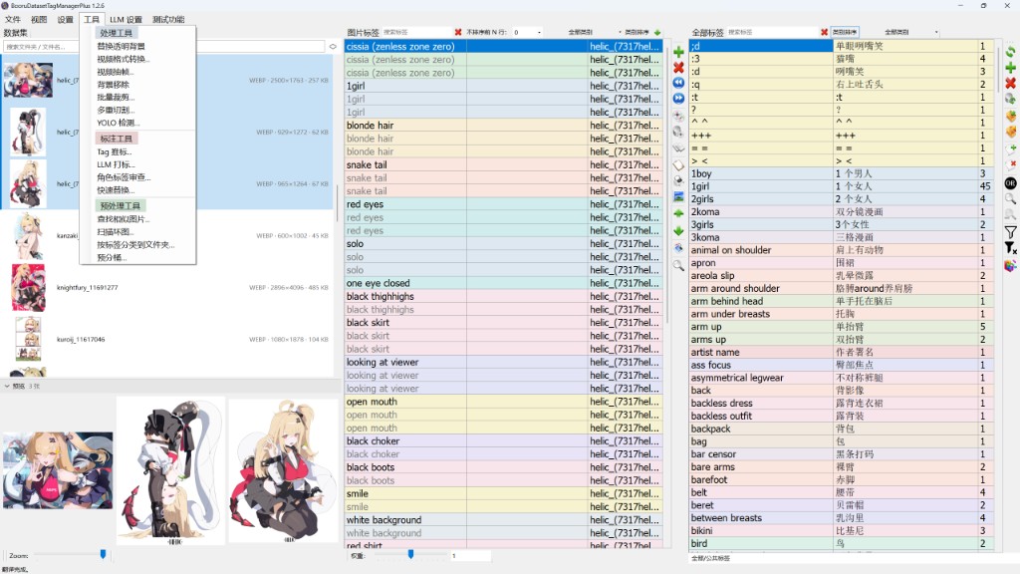Choose 查找相似图片... from the tools menu
The image size is (1020, 574).
click(x=124, y=219)
